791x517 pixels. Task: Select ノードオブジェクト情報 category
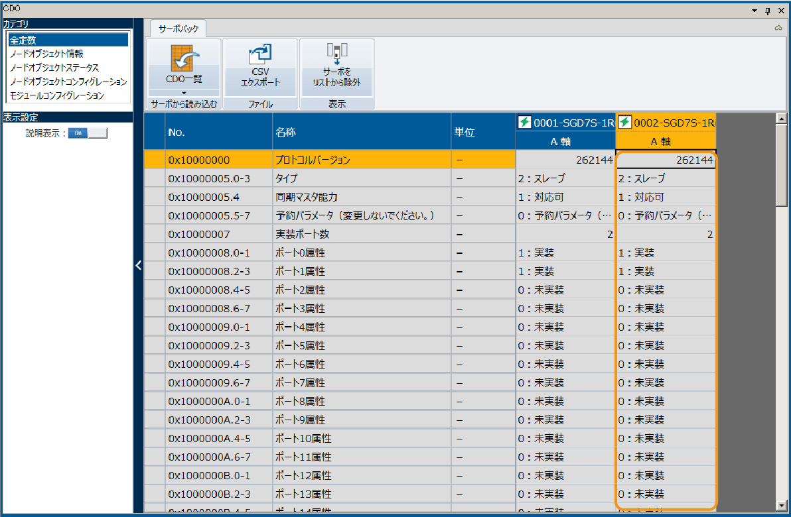(x=46, y=54)
